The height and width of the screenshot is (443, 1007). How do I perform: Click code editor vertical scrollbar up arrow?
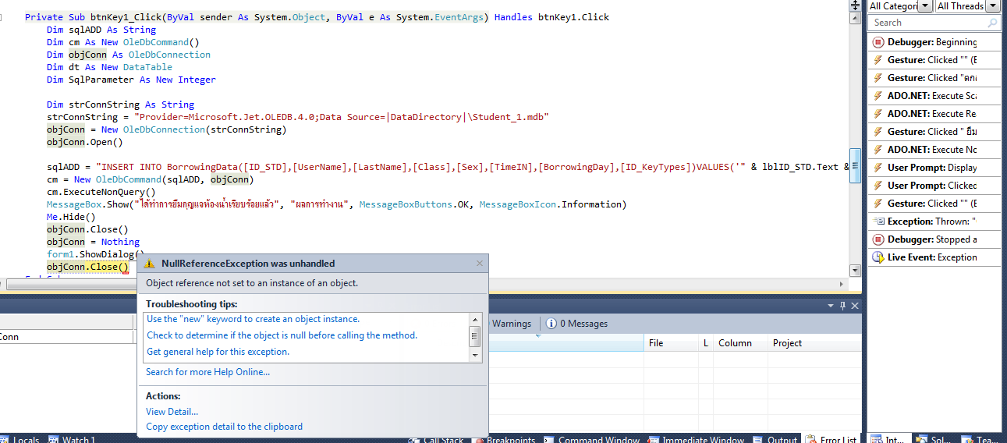(x=855, y=18)
